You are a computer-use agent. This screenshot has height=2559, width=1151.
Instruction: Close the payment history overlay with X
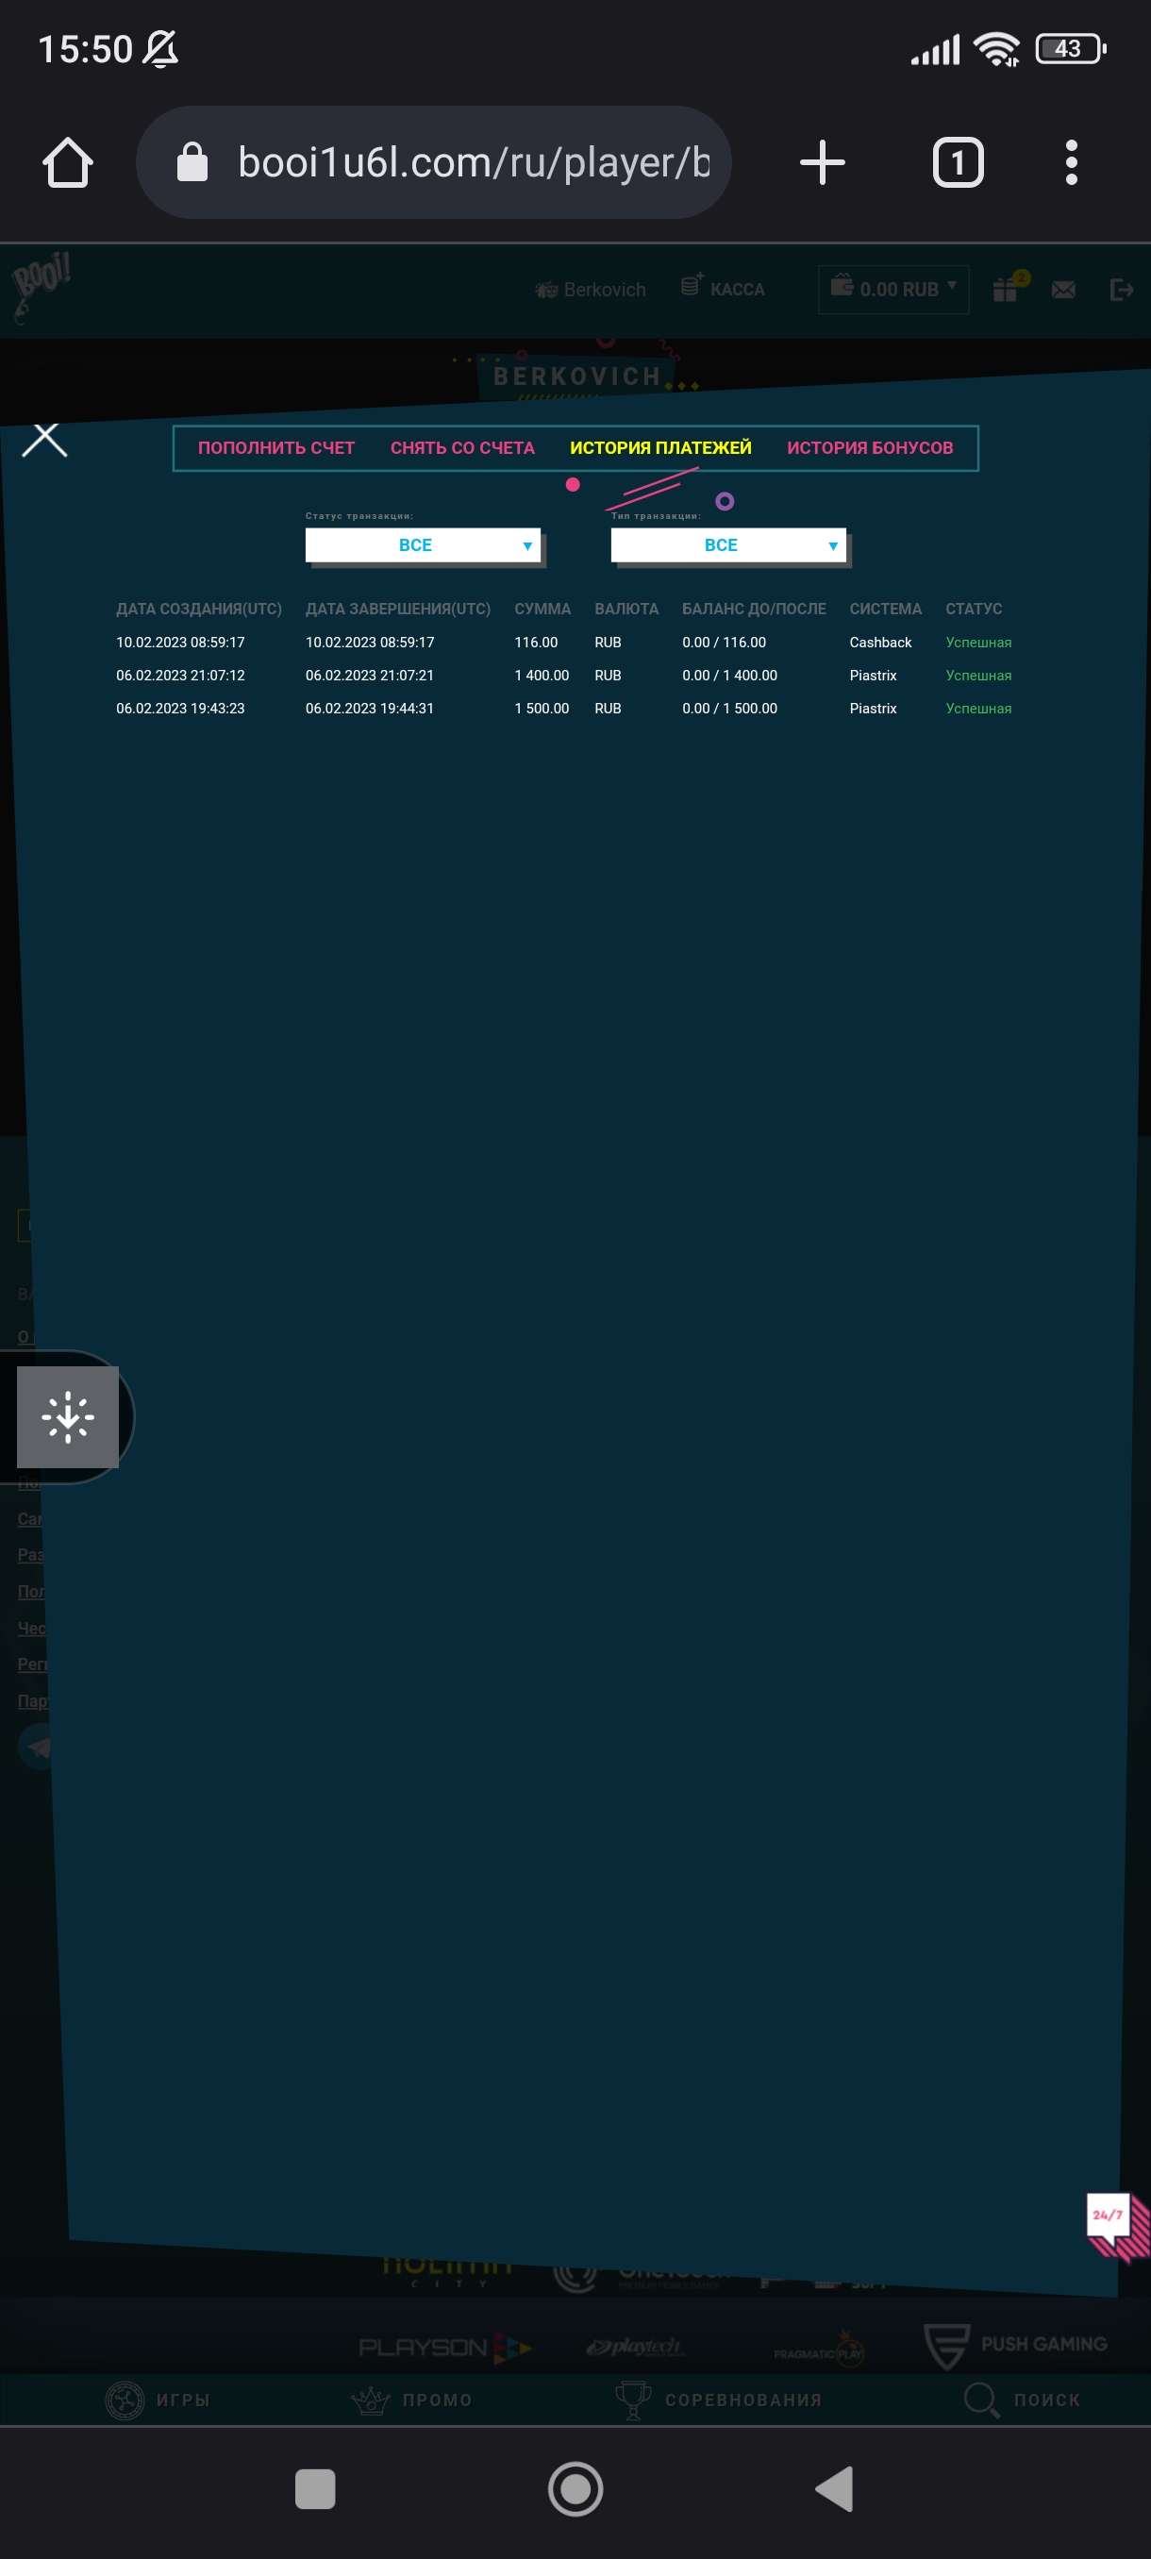click(x=44, y=438)
